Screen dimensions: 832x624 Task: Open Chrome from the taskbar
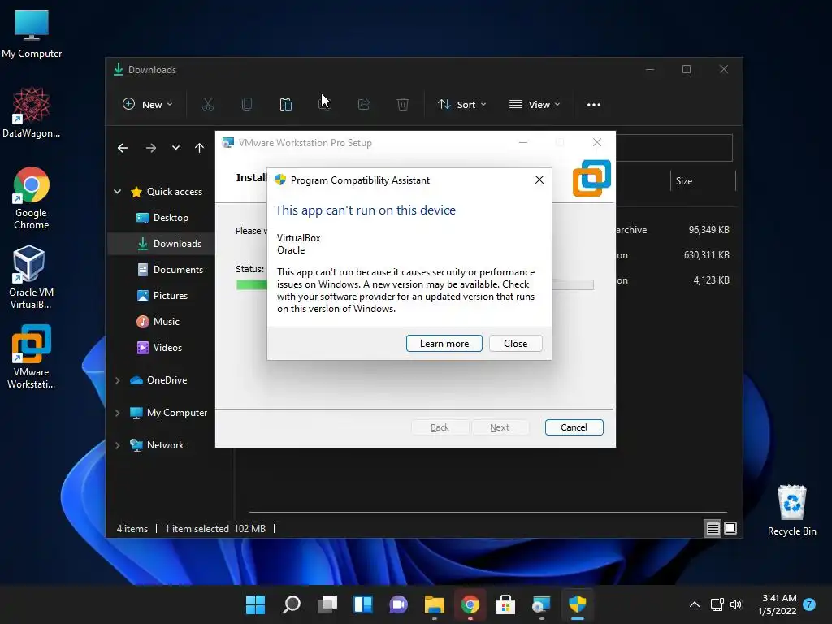[x=470, y=604]
